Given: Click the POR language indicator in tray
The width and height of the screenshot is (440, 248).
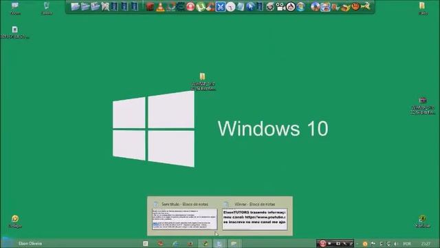Looking at the screenshot, I should coord(407,244).
